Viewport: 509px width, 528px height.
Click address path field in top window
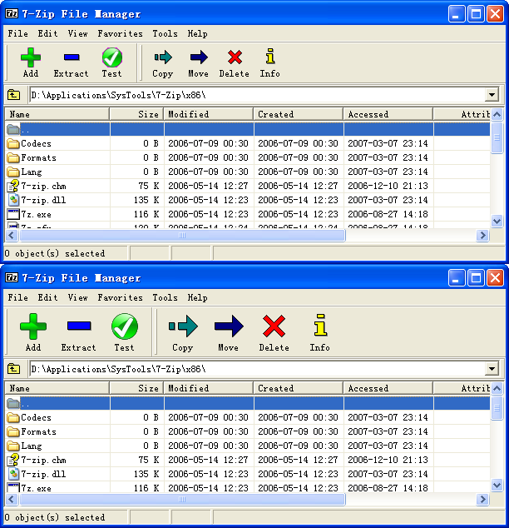258,95
